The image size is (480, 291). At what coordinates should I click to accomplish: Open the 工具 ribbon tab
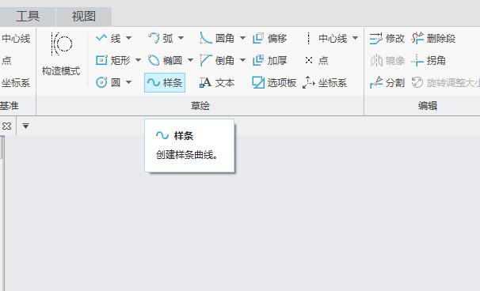[x=28, y=16]
